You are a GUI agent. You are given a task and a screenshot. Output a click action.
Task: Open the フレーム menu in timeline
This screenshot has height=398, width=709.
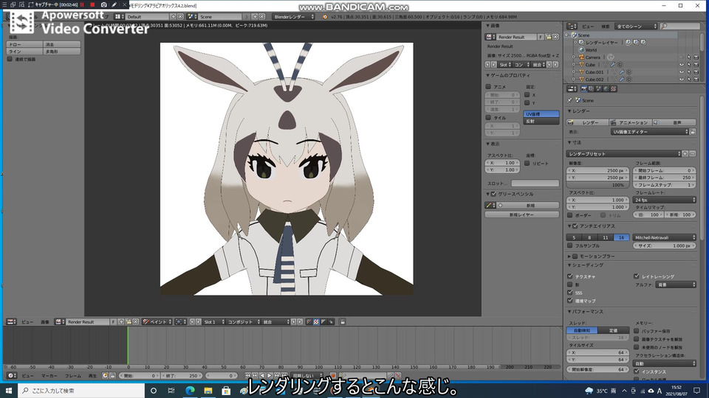point(73,375)
